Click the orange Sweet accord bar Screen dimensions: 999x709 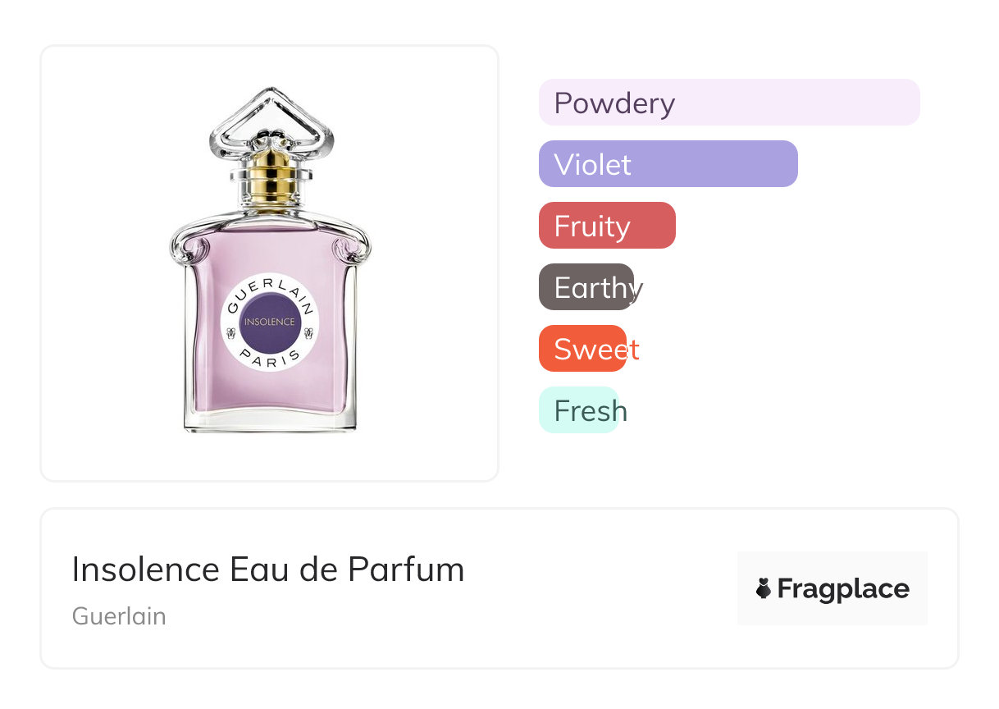582,349
